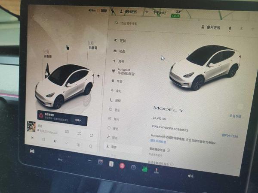Tap the unlock padlock icon above the car
Viewport: 258px width, 193px height.
coord(68,48)
